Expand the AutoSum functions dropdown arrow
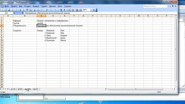Image resolution: width=185 pixels, height=104 pixels. [x=67, y=10]
